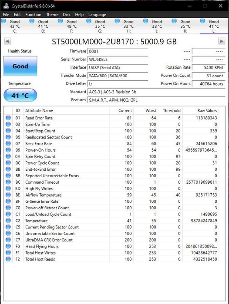Click the Transfer Mode field SATA/600

pyautogui.click(x=118, y=76)
